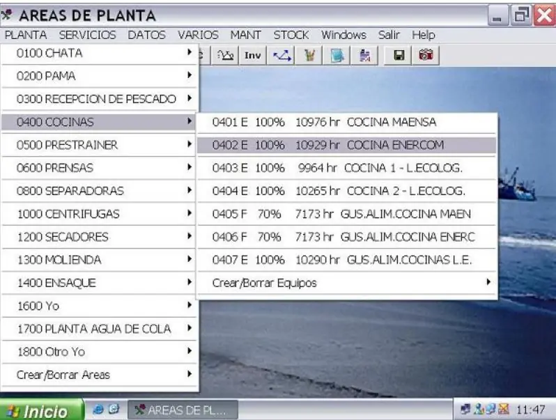The height and width of the screenshot is (420, 556).
Task: Expand the Crear/Borrar Areas arrow
Action: tap(190, 374)
